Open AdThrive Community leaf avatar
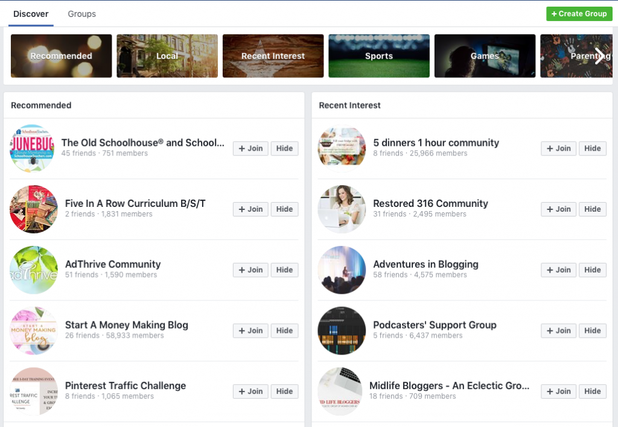The width and height of the screenshot is (618, 427). tap(34, 270)
